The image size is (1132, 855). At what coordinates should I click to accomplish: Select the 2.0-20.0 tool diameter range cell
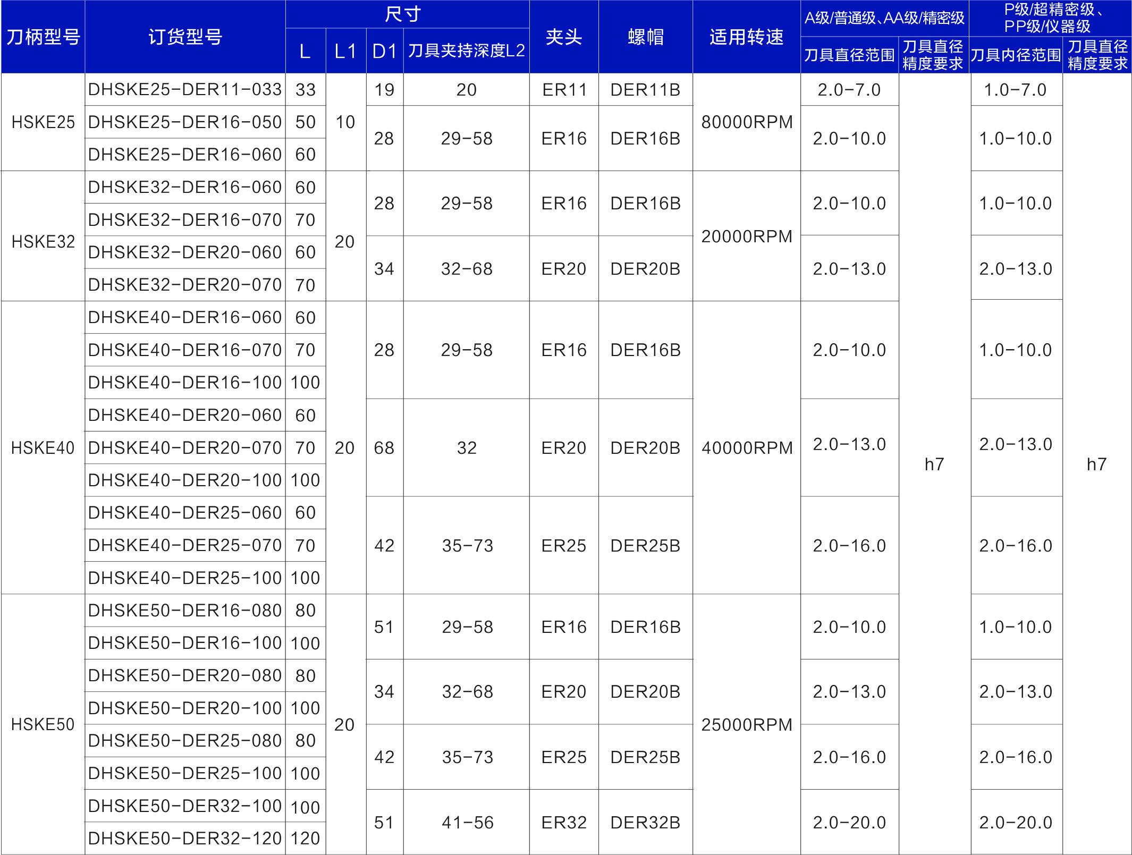click(x=849, y=822)
